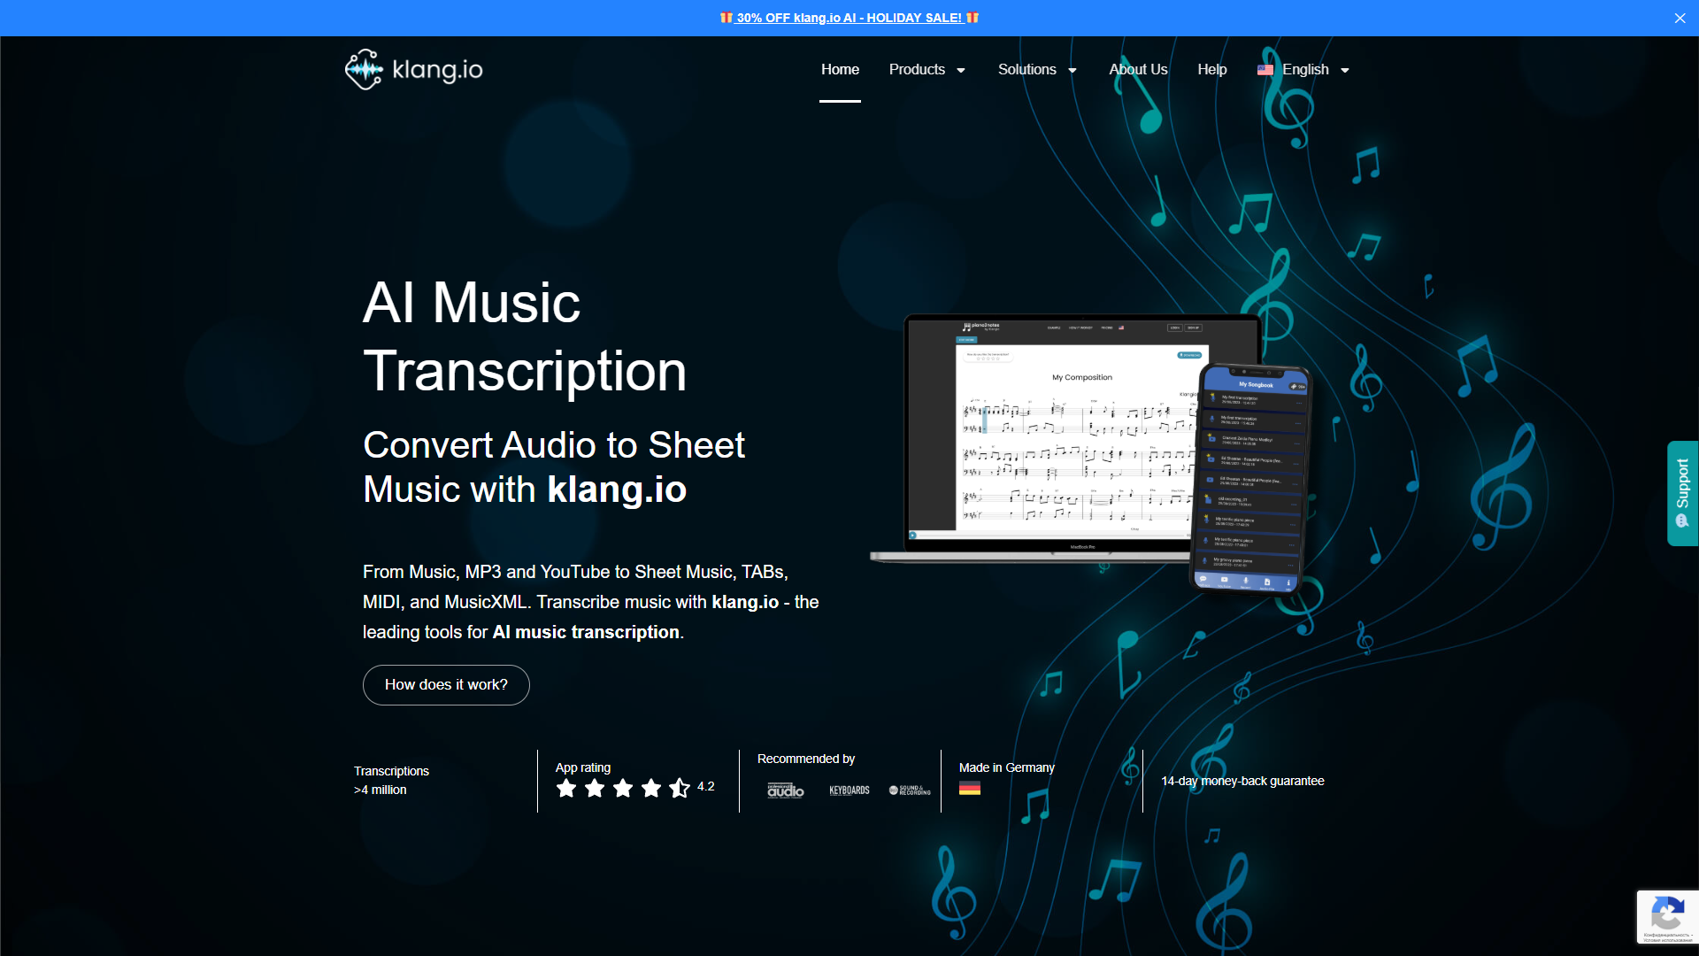Open the Support side tab
Screen dimensions: 1699x956
(x=1682, y=493)
